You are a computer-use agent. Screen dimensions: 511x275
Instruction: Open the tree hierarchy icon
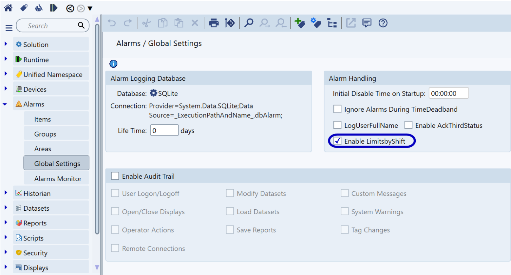point(332,23)
